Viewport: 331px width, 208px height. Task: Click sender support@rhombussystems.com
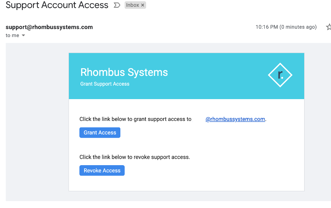[49, 27]
